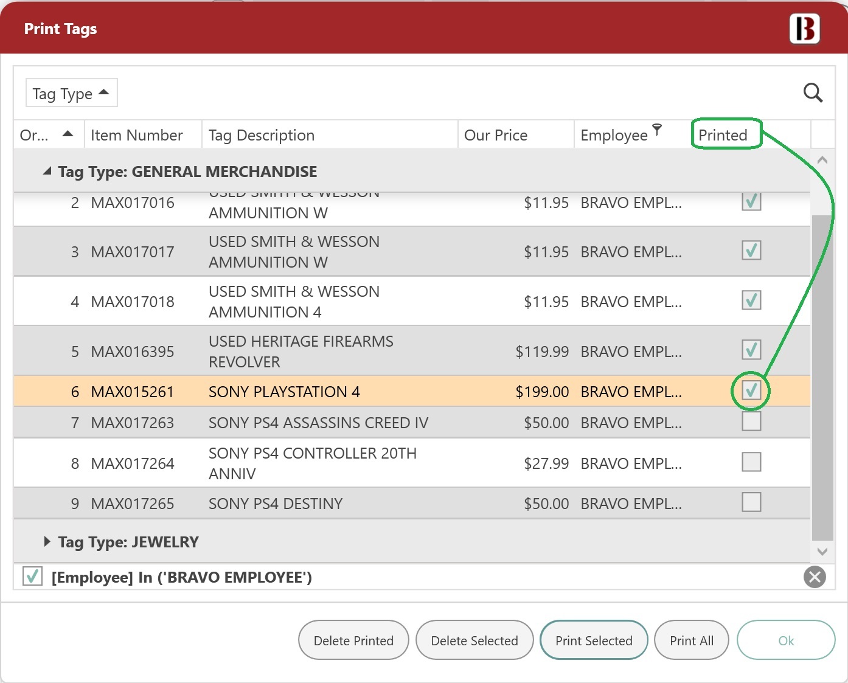Screen dimensions: 848x683
Task: Disable the Employee filter checkbox
Action: coord(32,576)
